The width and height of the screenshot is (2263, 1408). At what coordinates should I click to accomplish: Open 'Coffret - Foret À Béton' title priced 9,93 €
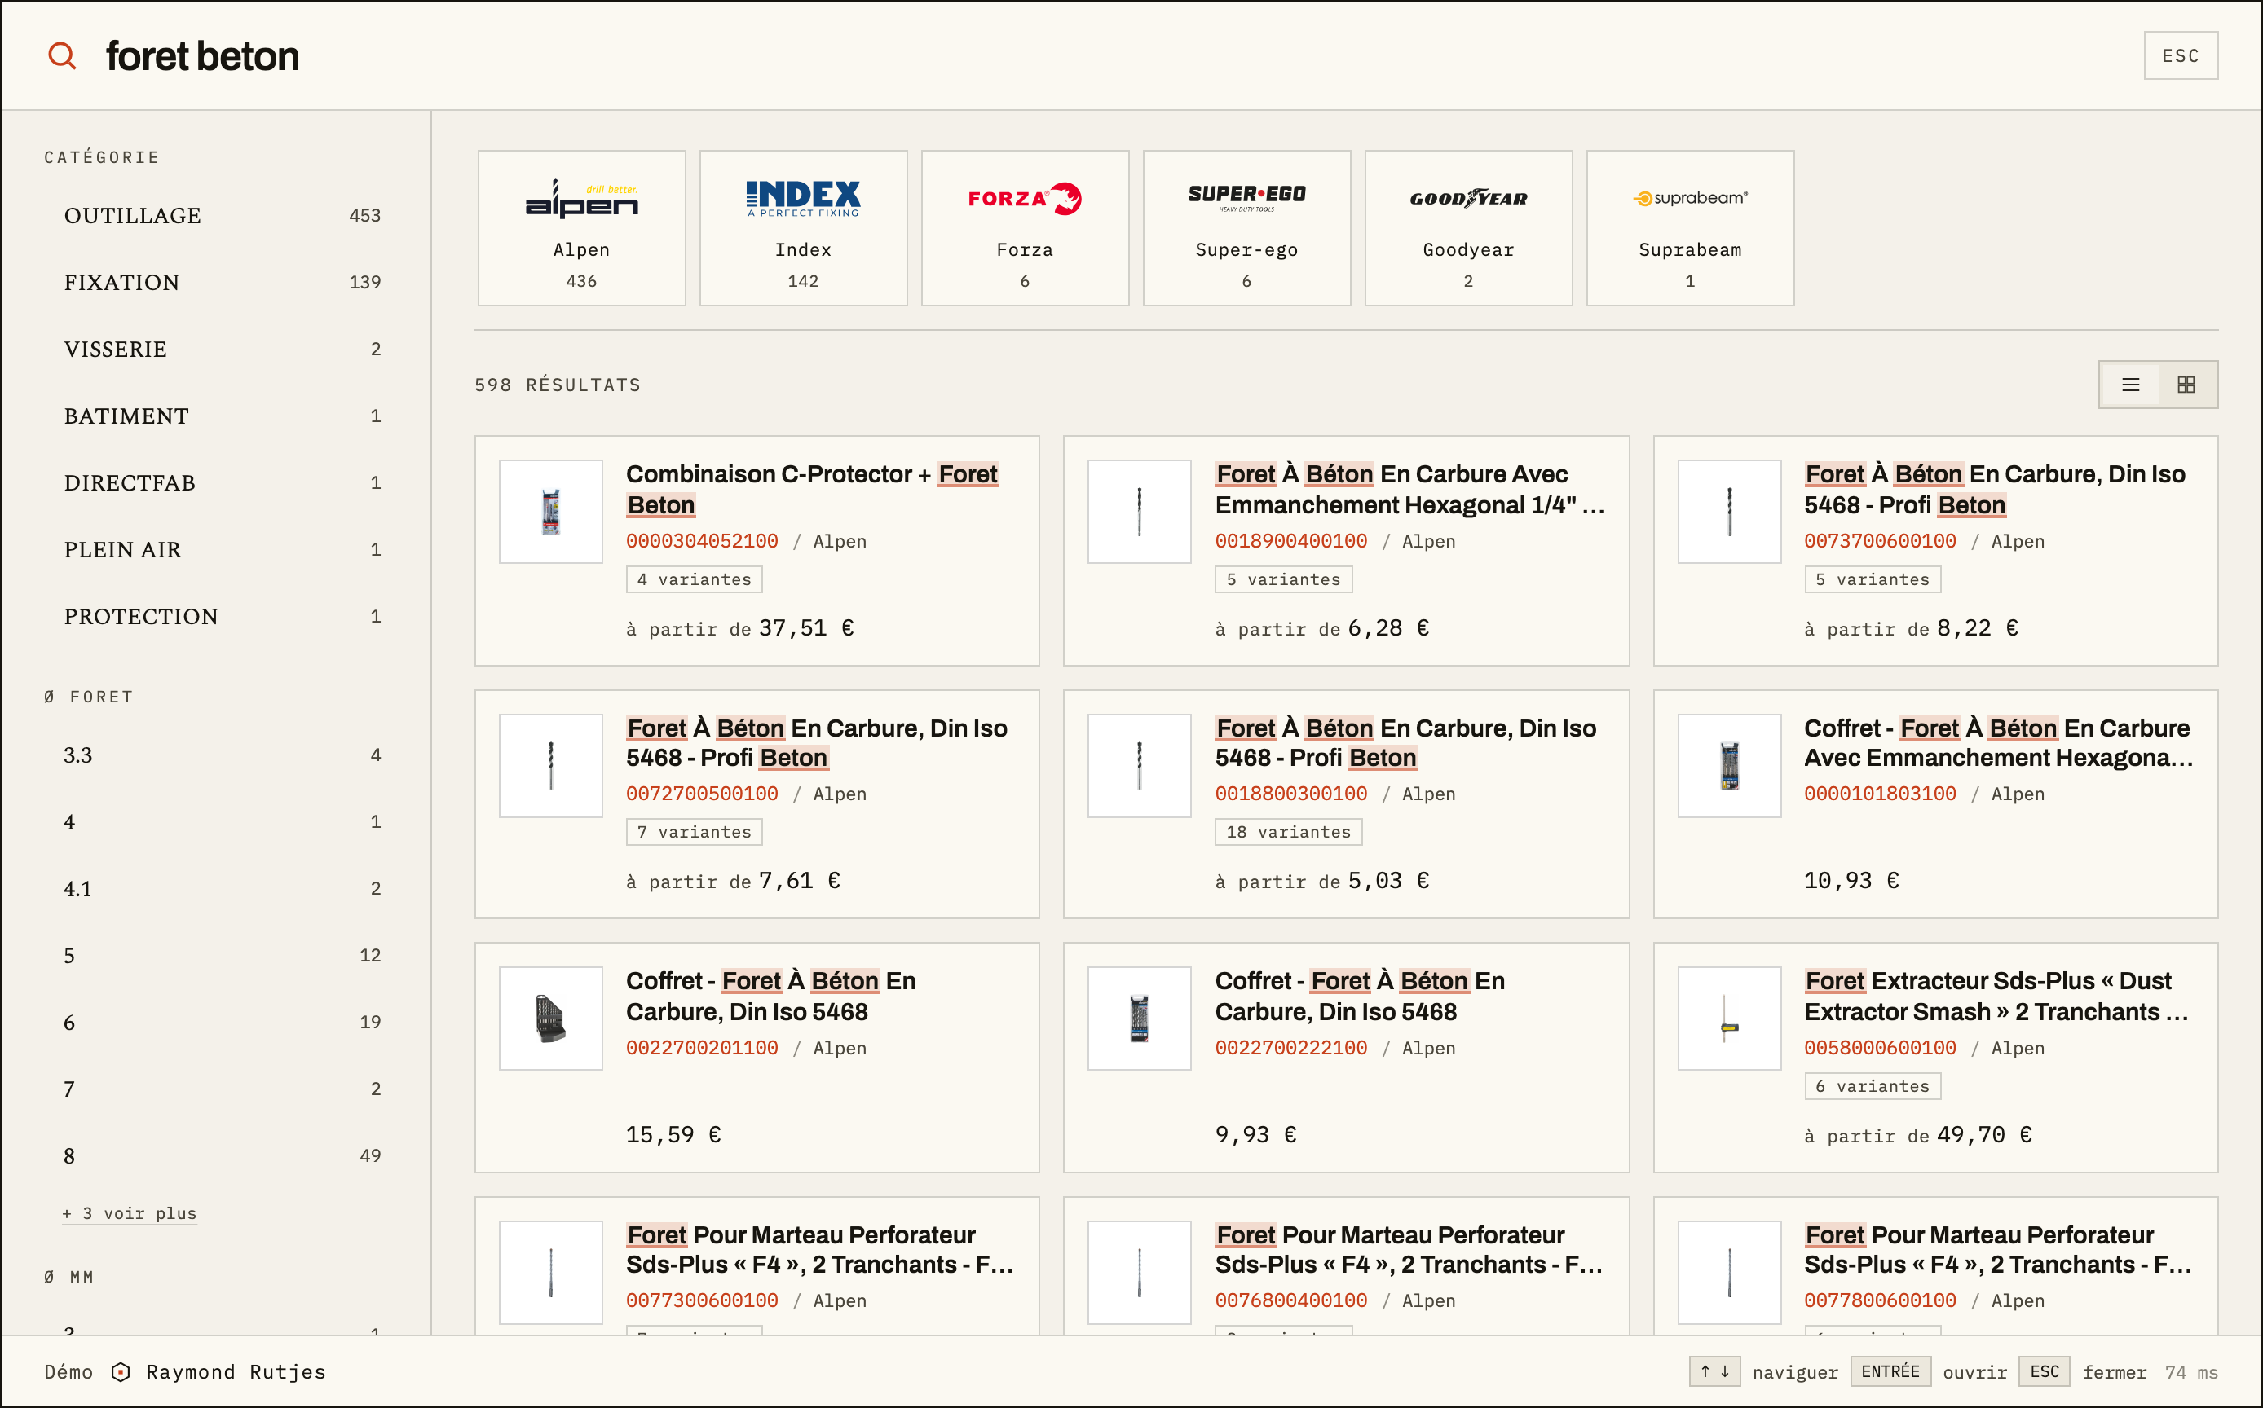click(1361, 996)
